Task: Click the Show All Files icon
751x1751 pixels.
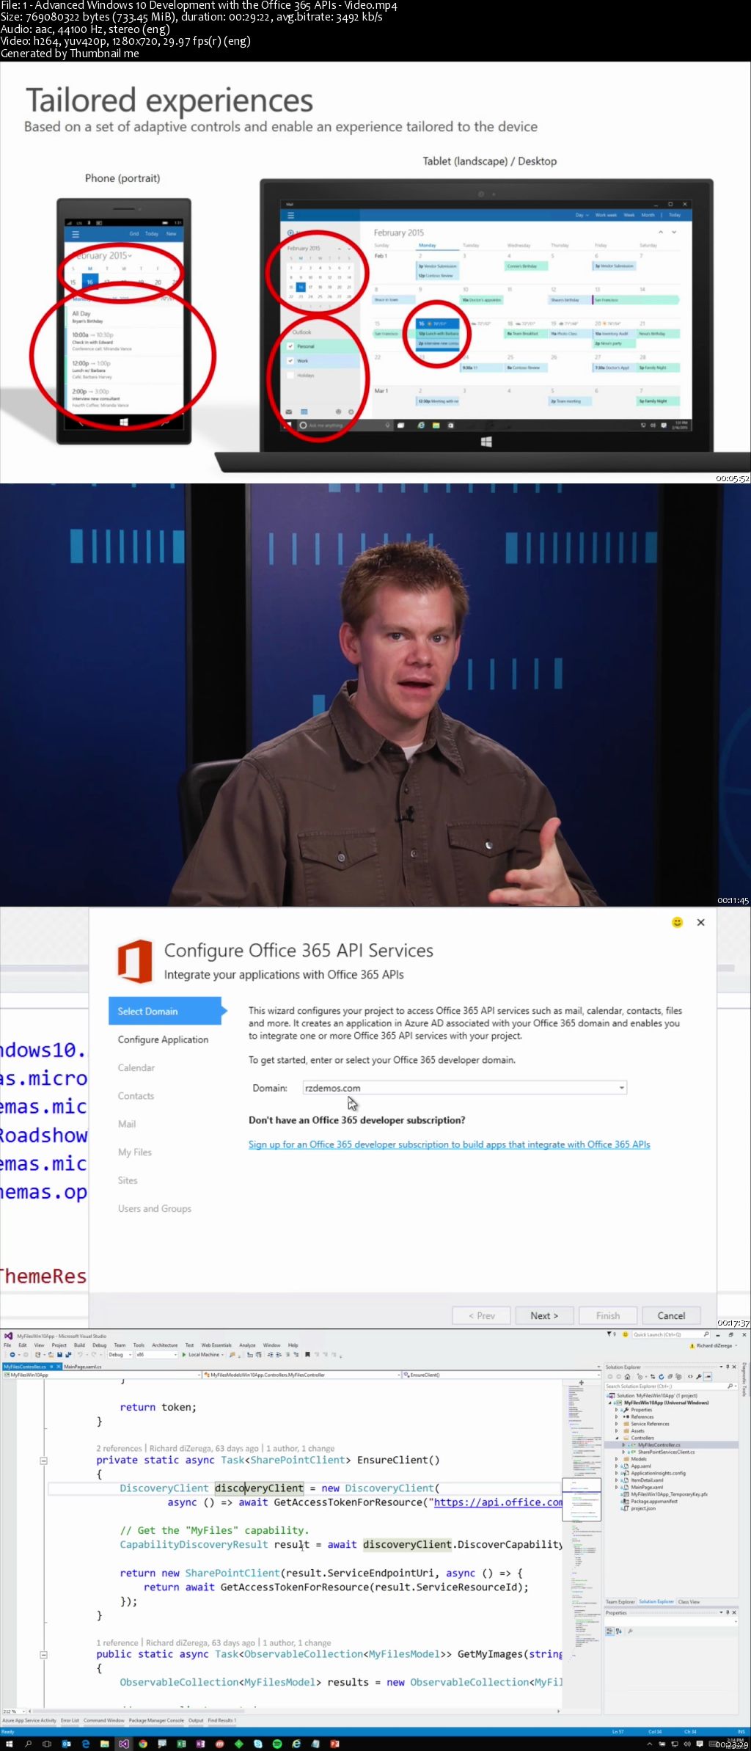Action: point(678,1377)
